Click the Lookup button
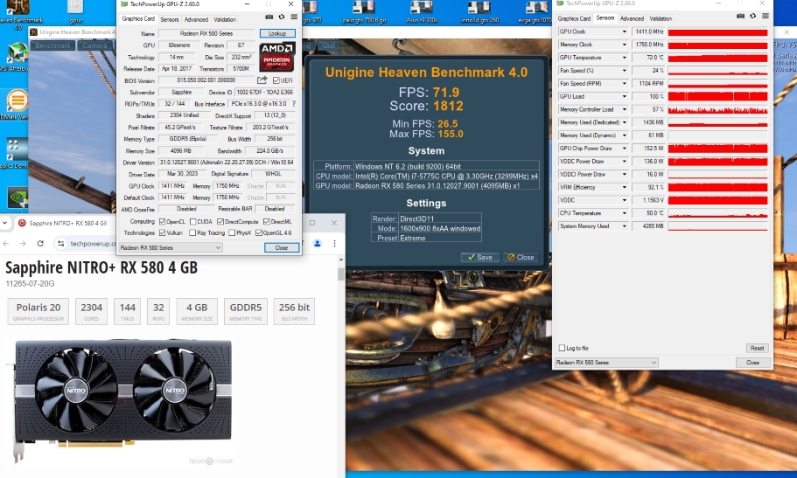This screenshot has width=797, height=478. pyautogui.click(x=277, y=33)
